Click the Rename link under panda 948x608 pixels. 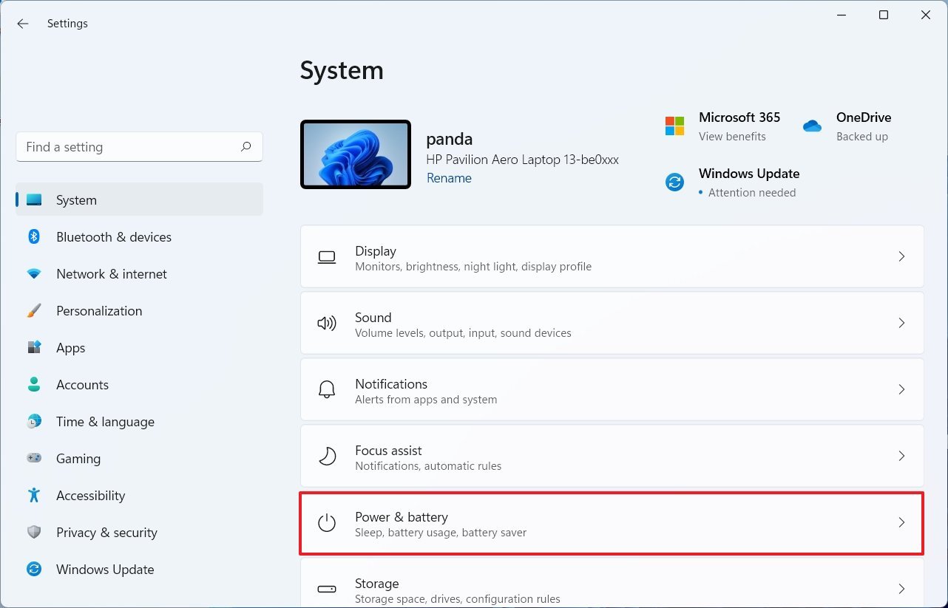pyautogui.click(x=449, y=178)
